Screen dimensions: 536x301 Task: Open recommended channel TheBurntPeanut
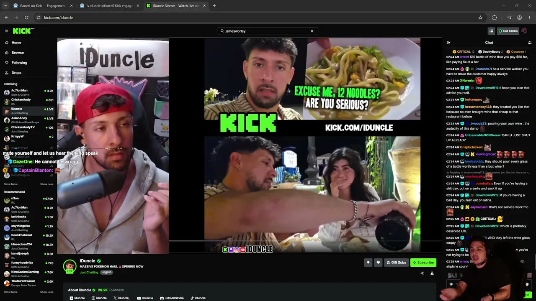(28, 283)
